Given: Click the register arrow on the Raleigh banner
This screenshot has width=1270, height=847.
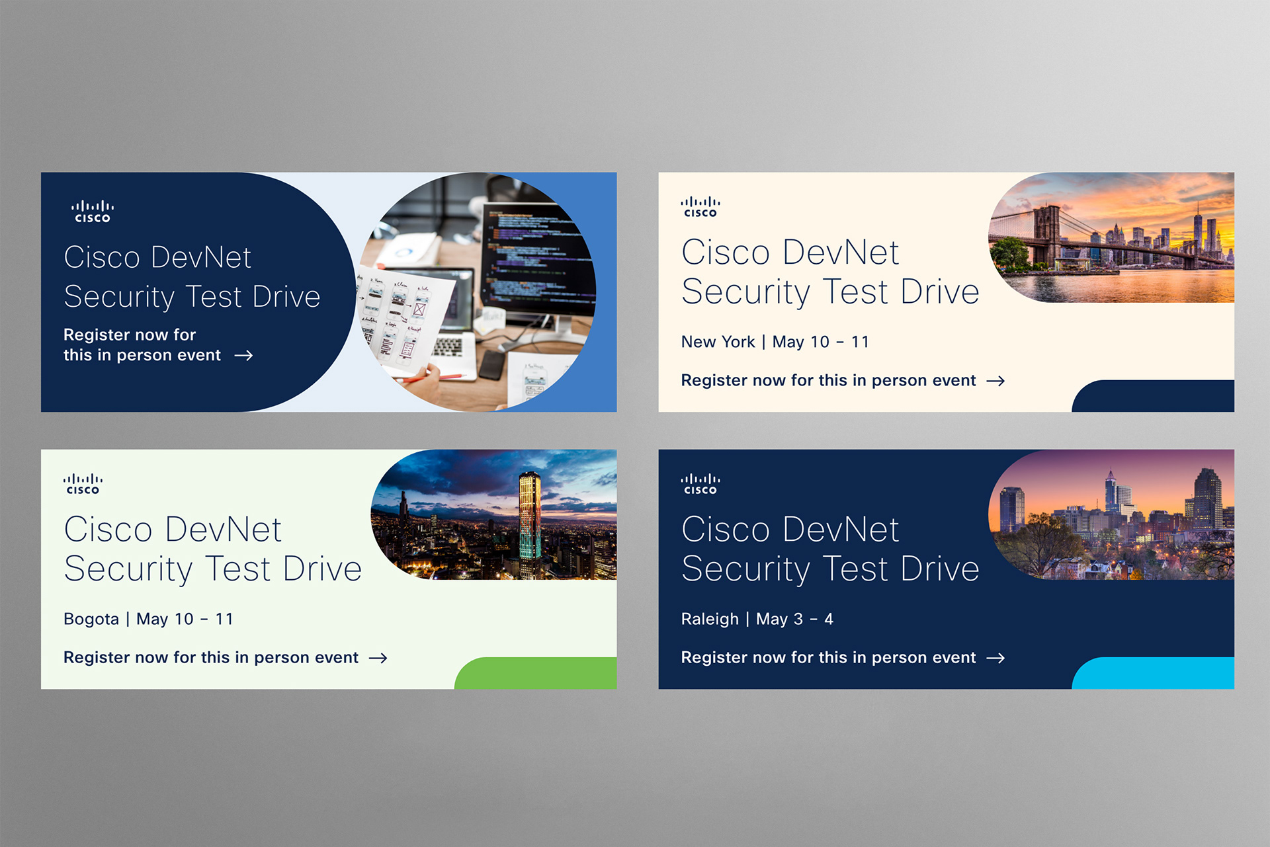Looking at the screenshot, I should tap(995, 658).
